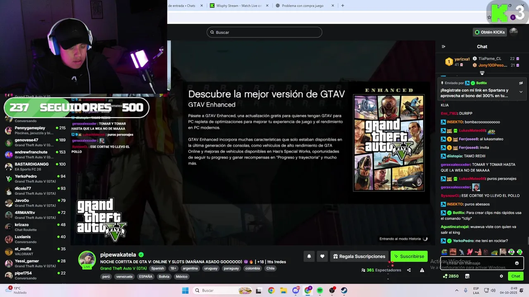
Task: Follow the channel with the heart button
Action: point(322,256)
